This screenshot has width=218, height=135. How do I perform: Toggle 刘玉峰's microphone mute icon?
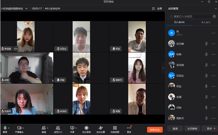point(206,43)
